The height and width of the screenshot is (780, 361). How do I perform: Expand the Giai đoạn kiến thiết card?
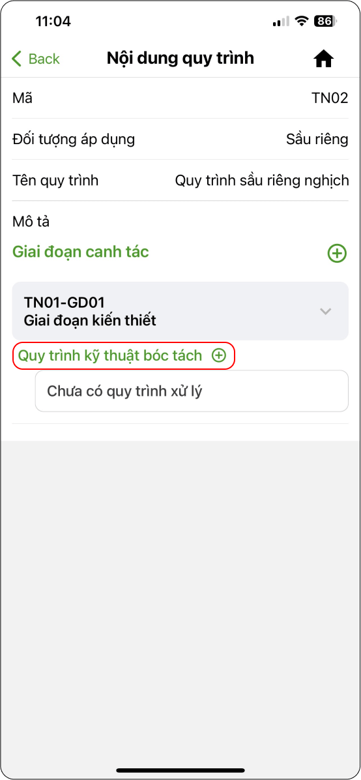180,311
